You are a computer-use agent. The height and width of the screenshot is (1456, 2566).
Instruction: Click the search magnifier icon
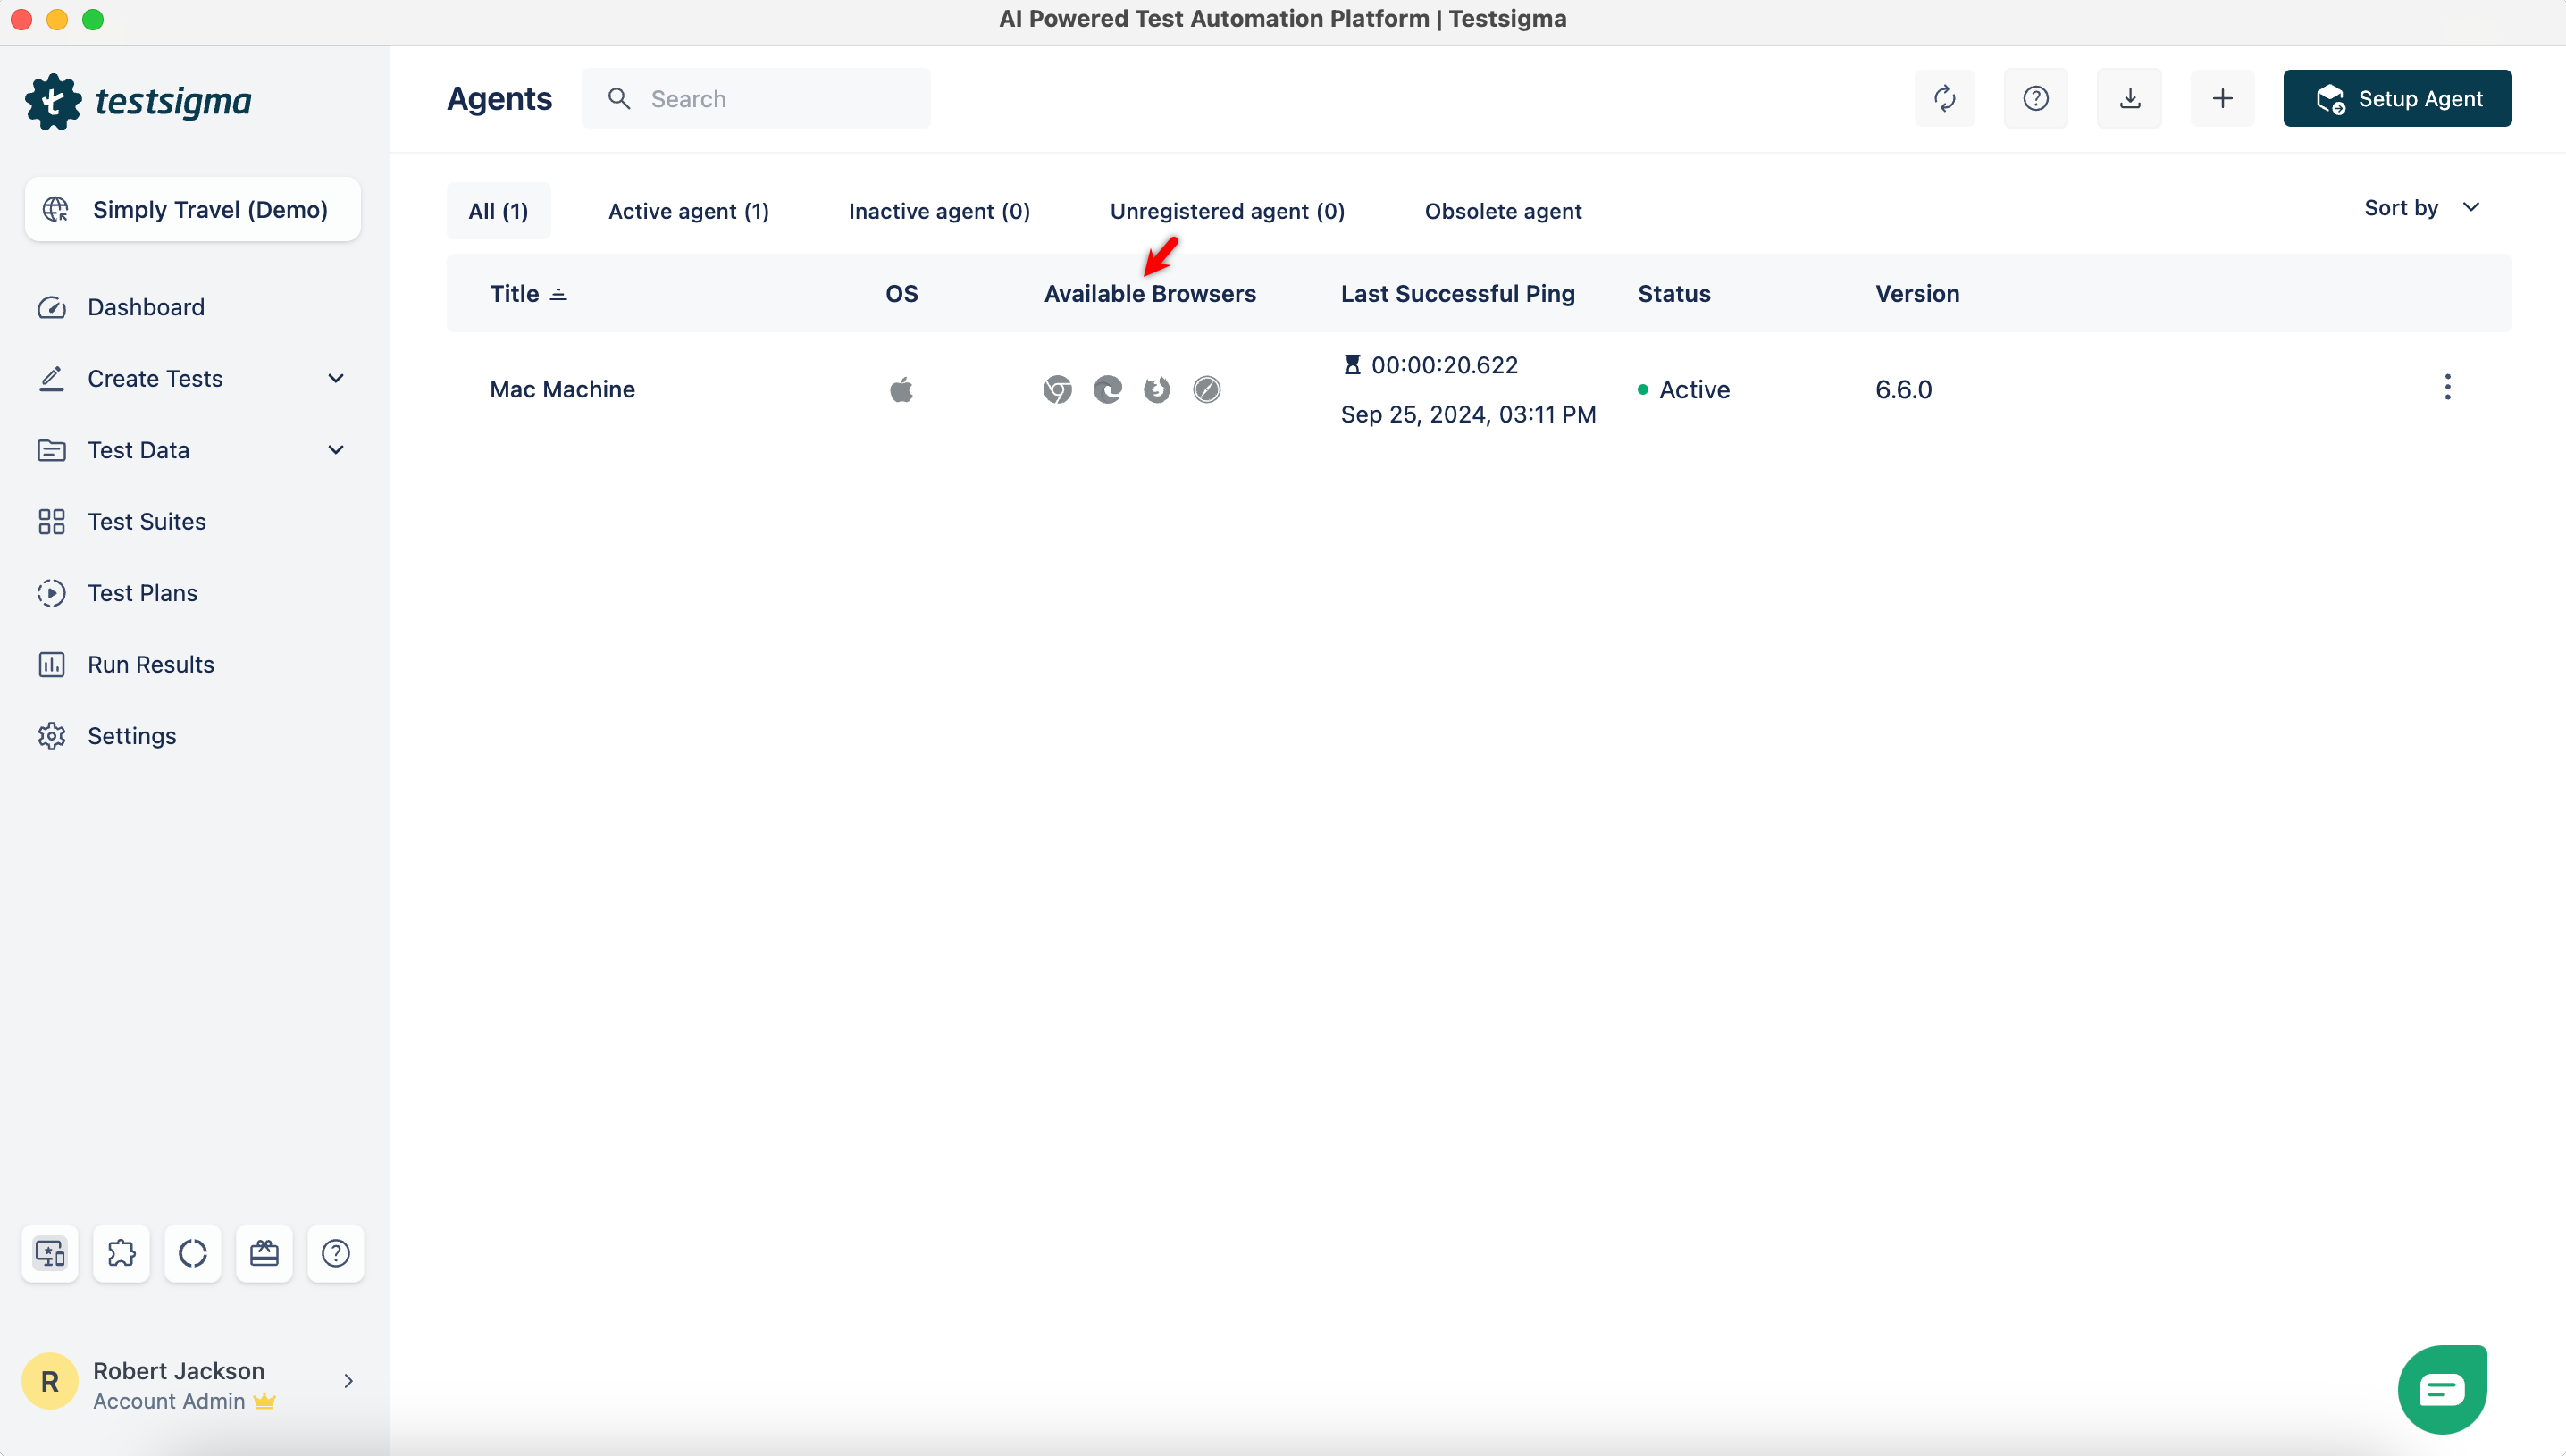coord(619,98)
